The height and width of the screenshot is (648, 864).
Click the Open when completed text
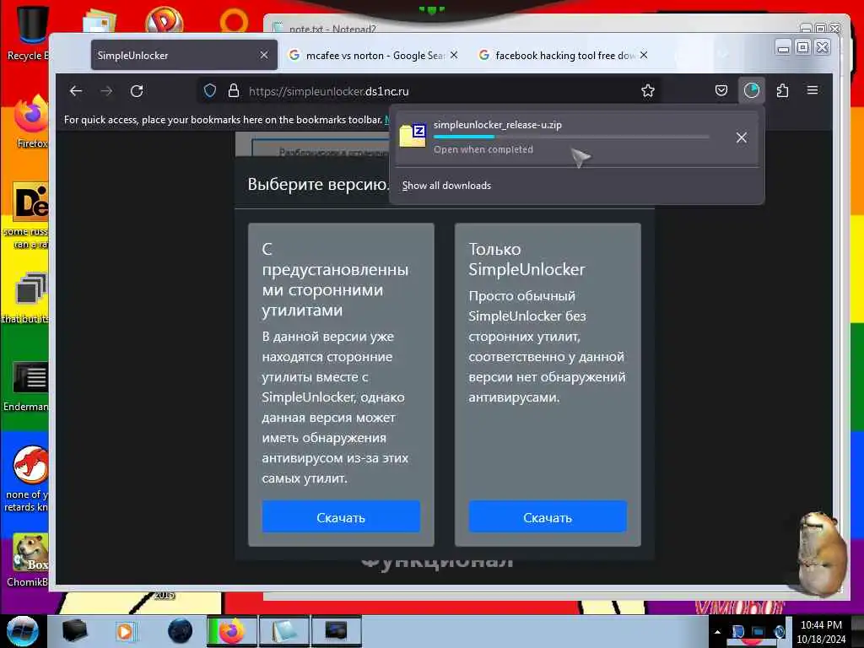tap(483, 149)
